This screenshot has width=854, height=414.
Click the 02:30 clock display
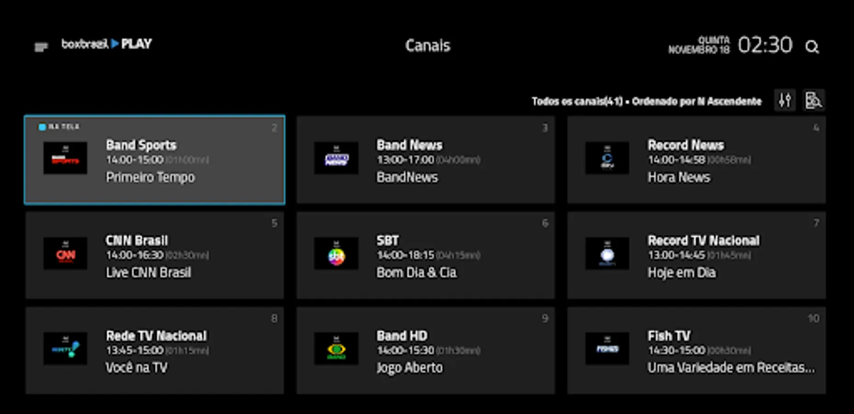(765, 45)
